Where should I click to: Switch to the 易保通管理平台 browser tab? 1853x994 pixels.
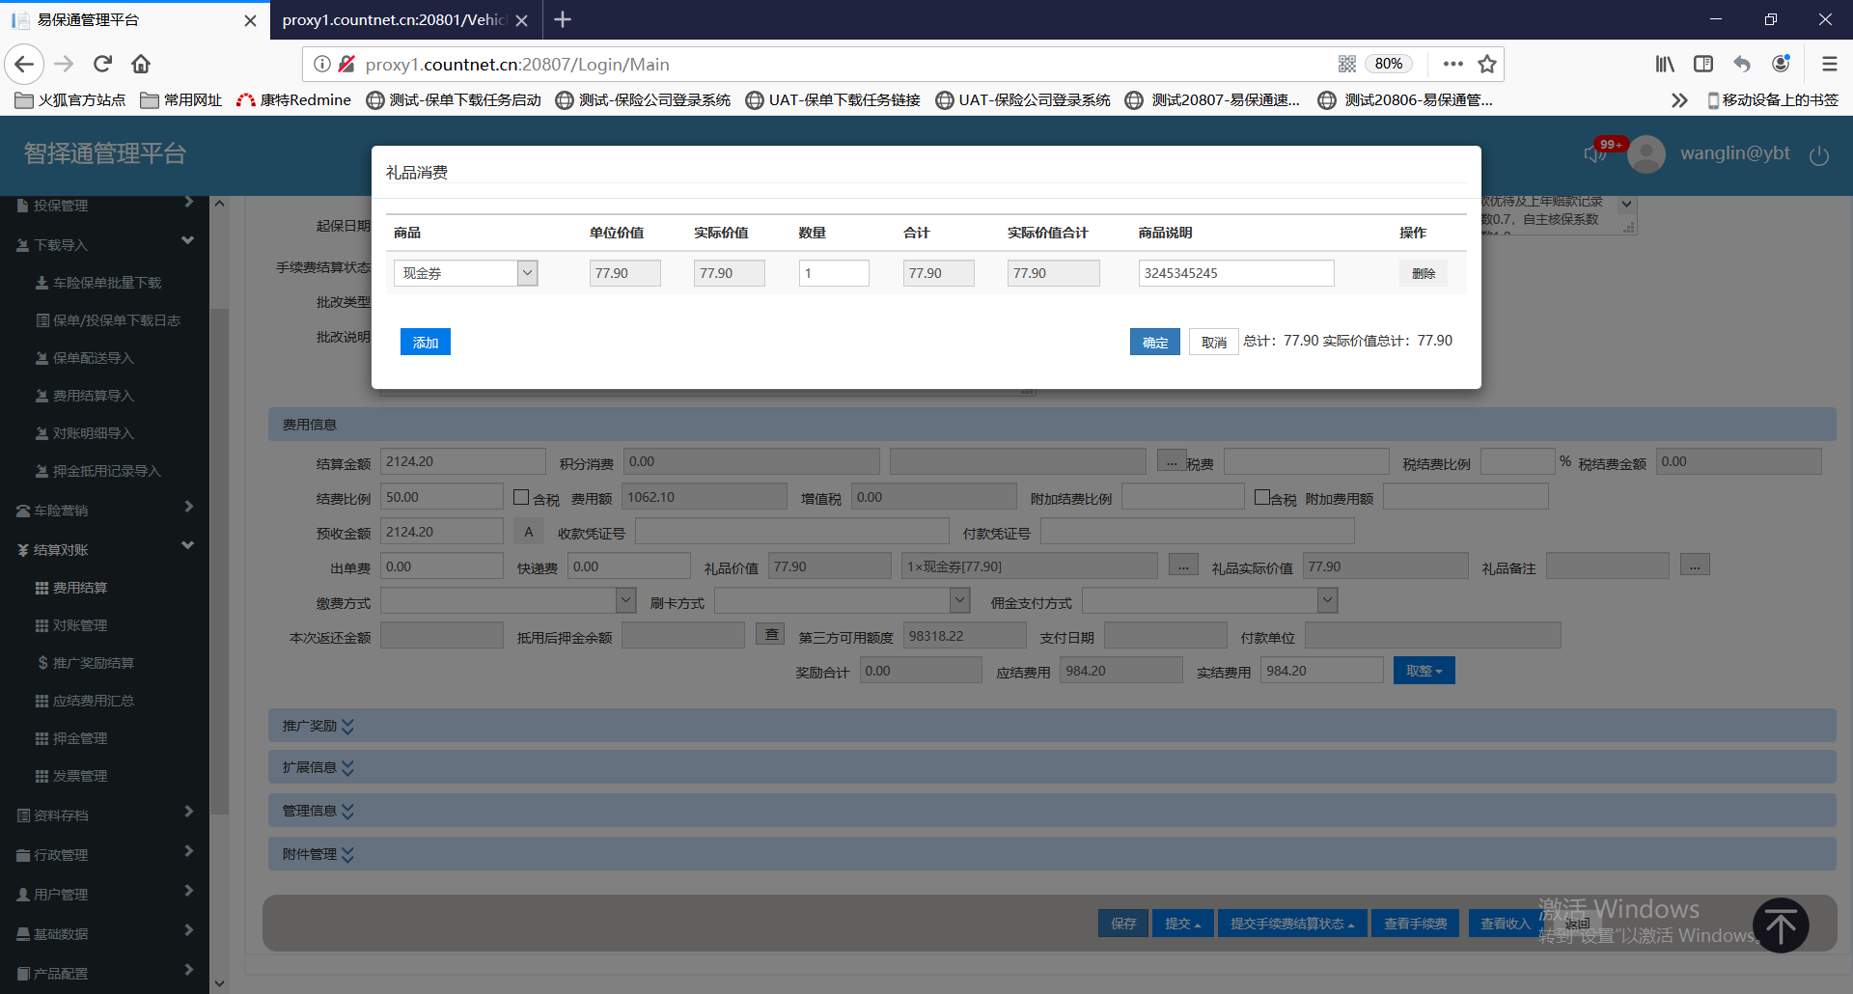(x=130, y=19)
